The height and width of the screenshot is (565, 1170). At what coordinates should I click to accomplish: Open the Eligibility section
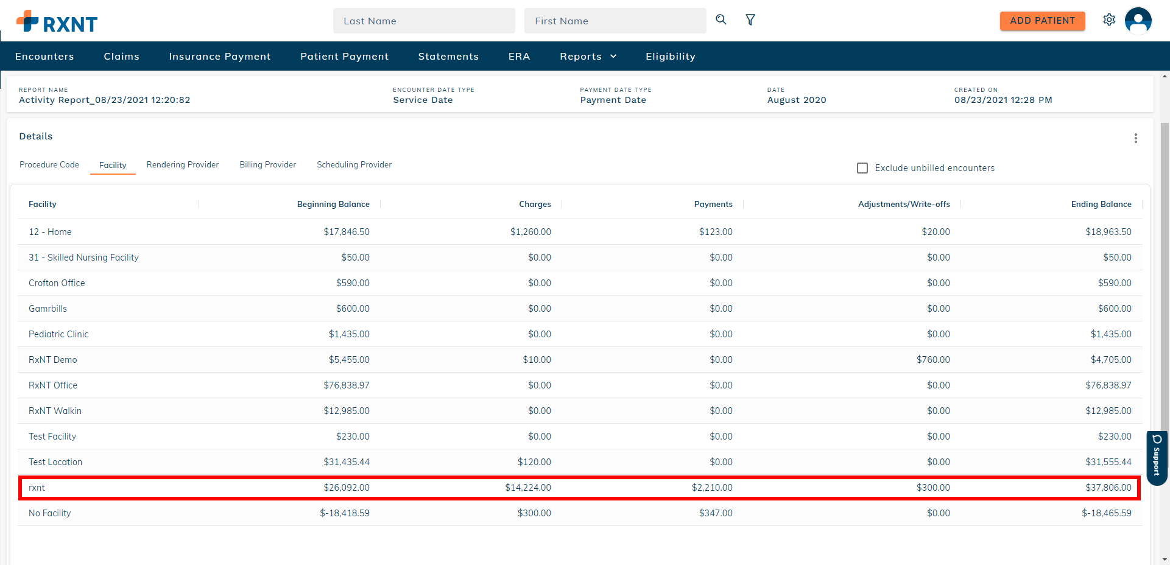[x=671, y=56]
